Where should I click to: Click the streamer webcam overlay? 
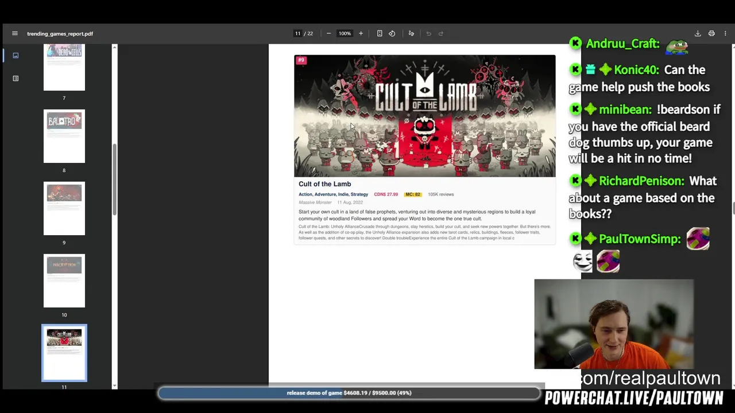[x=614, y=325]
